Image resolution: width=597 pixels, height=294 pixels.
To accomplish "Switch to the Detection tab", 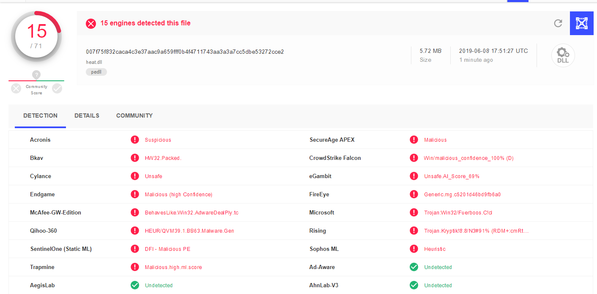I will tap(40, 115).
